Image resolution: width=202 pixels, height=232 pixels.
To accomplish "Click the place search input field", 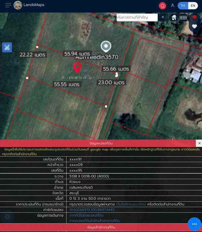I will pyautogui.click(x=137, y=17).
